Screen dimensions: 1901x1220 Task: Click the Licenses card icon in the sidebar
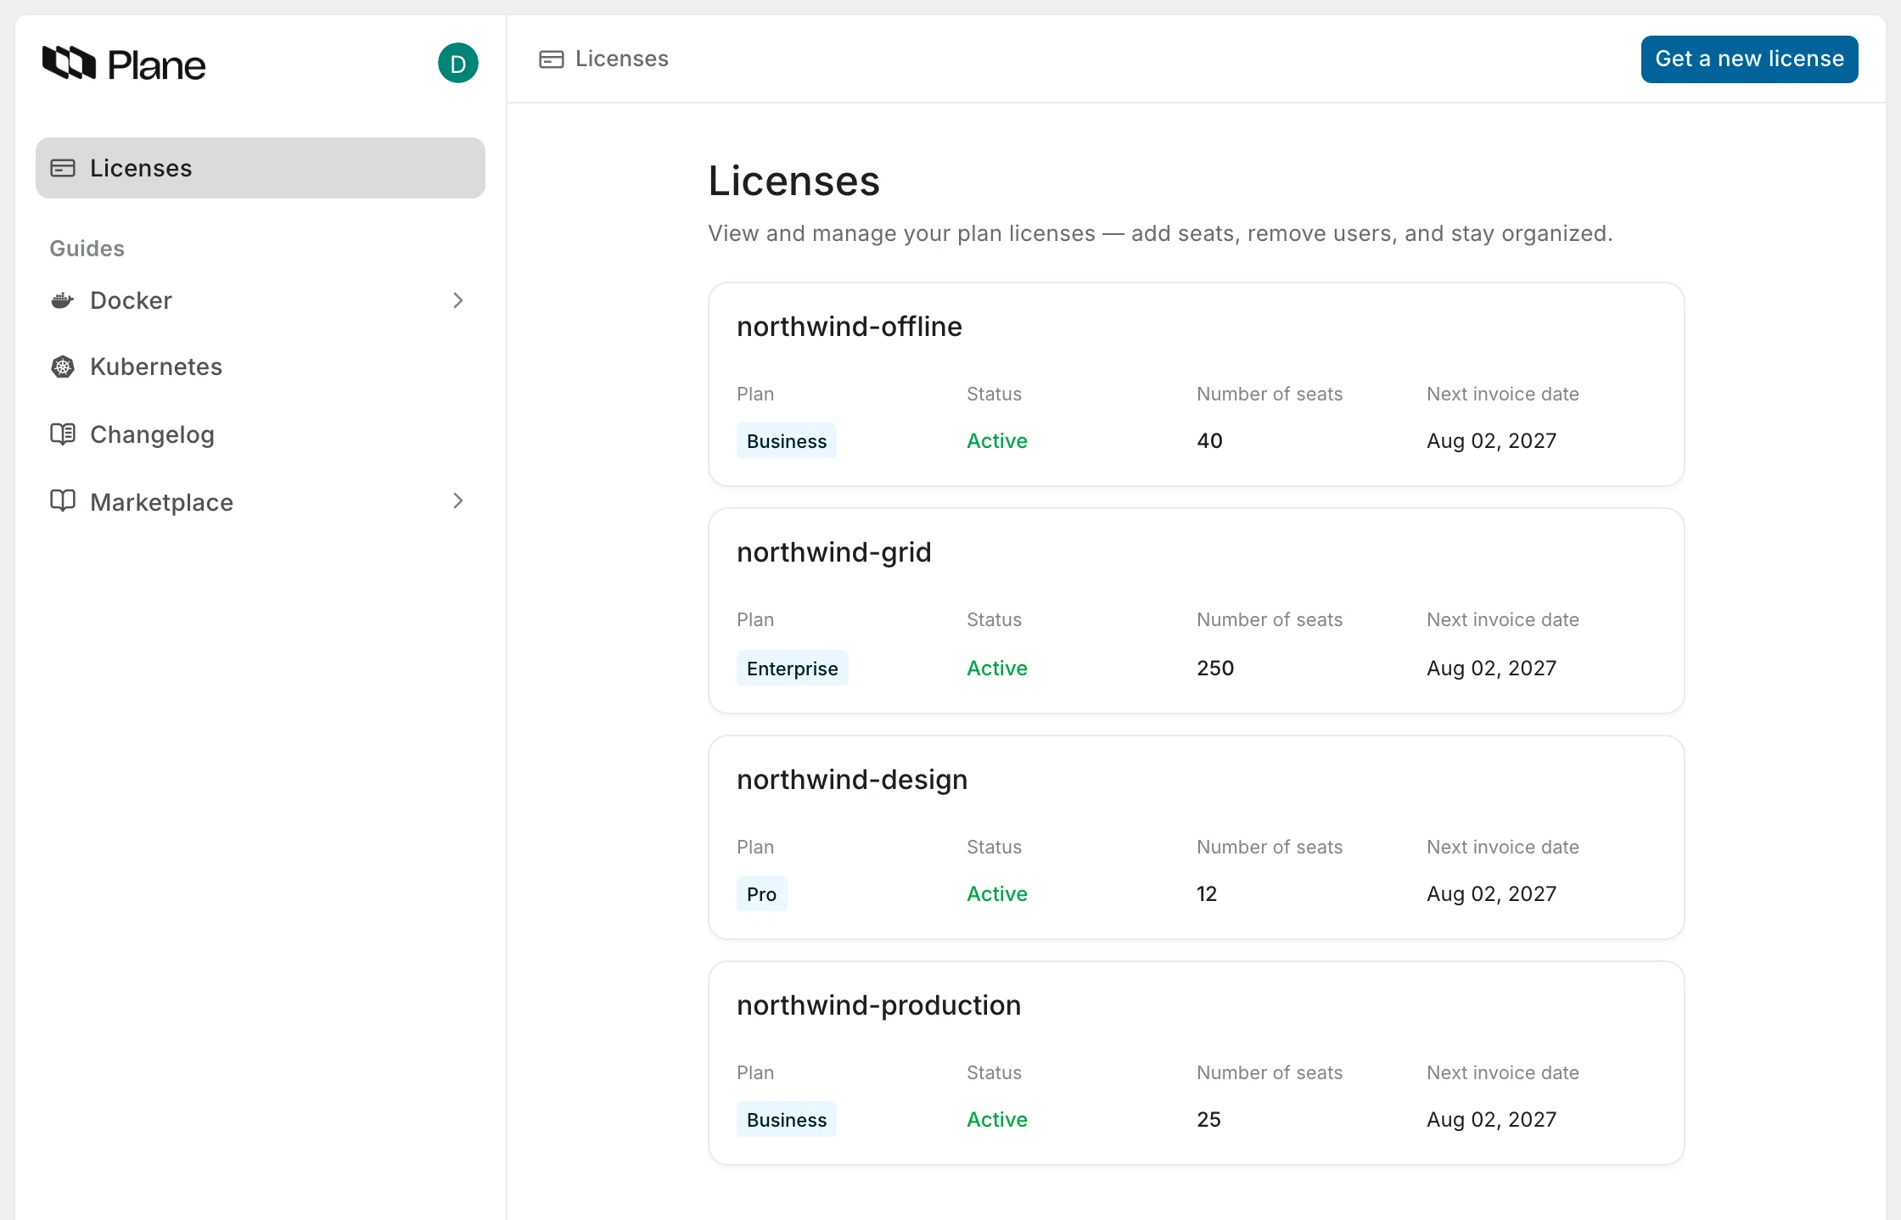63,168
